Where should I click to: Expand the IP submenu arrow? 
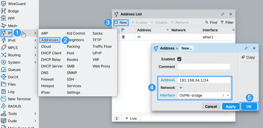pos(35,33)
